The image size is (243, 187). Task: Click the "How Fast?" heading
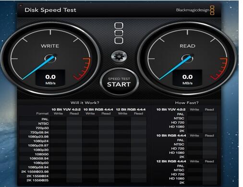tap(187, 103)
